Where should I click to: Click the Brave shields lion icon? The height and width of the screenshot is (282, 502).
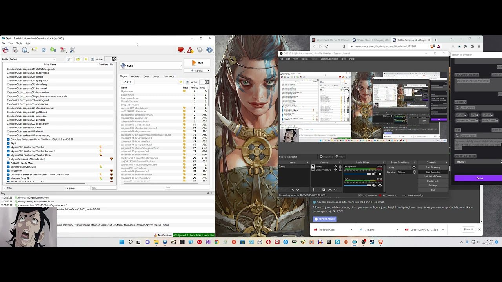coord(433,46)
